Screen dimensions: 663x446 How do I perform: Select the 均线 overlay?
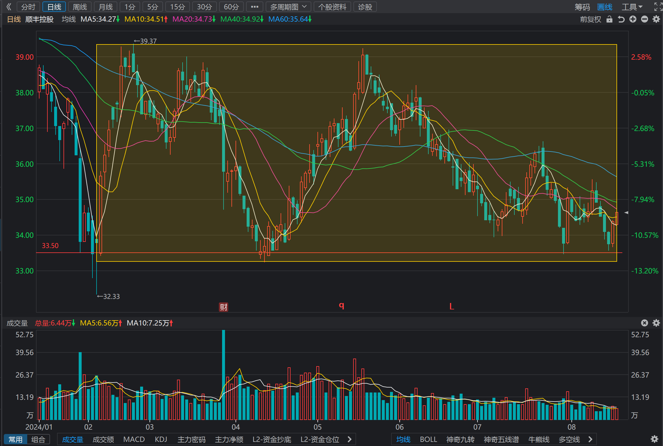(403, 439)
